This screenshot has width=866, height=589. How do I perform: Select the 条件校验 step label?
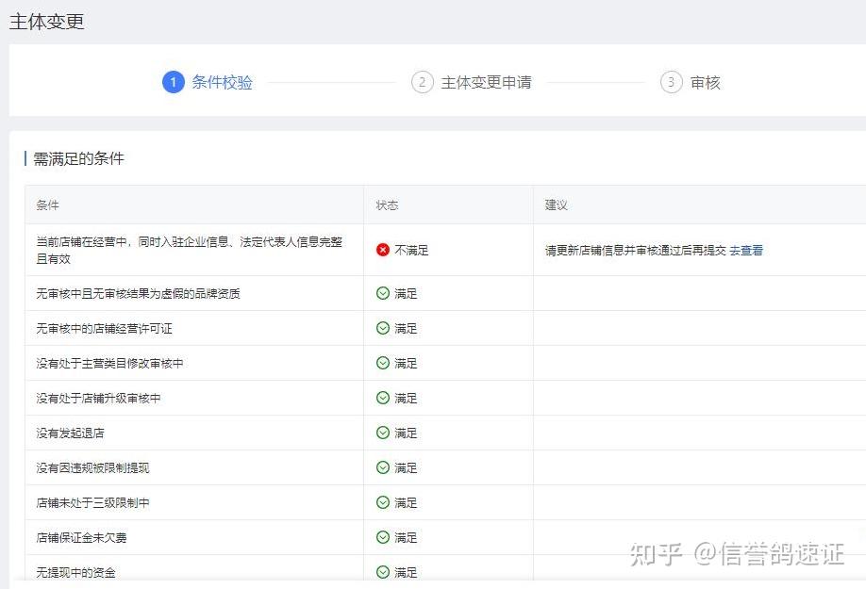[222, 82]
